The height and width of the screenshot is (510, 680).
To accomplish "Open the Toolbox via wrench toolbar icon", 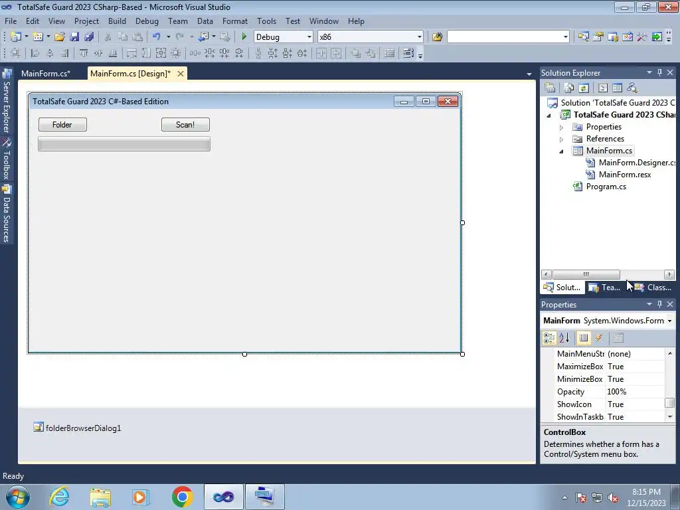I will (642, 37).
